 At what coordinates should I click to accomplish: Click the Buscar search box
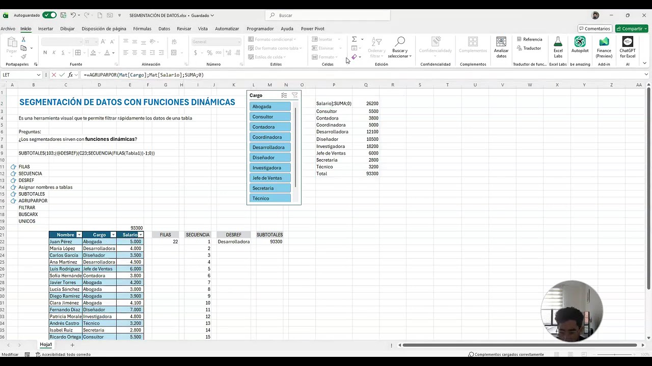328,15
